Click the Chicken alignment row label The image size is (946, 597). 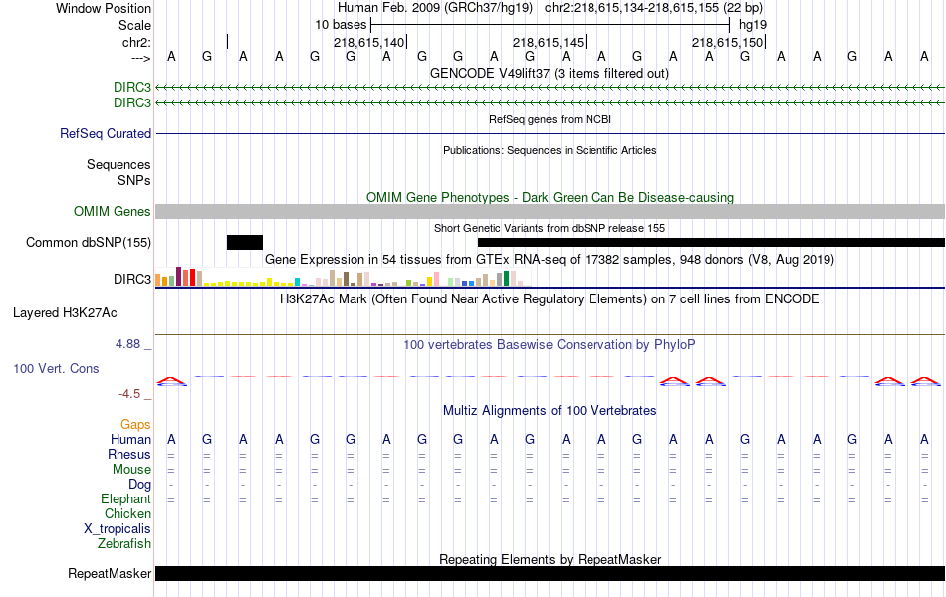point(127,514)
